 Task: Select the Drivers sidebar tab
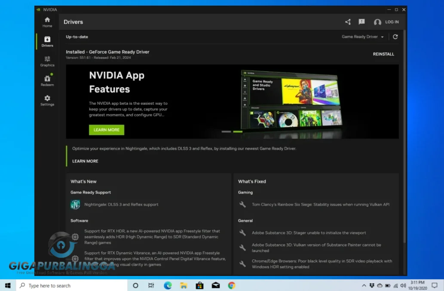click(x=47, y=42)
